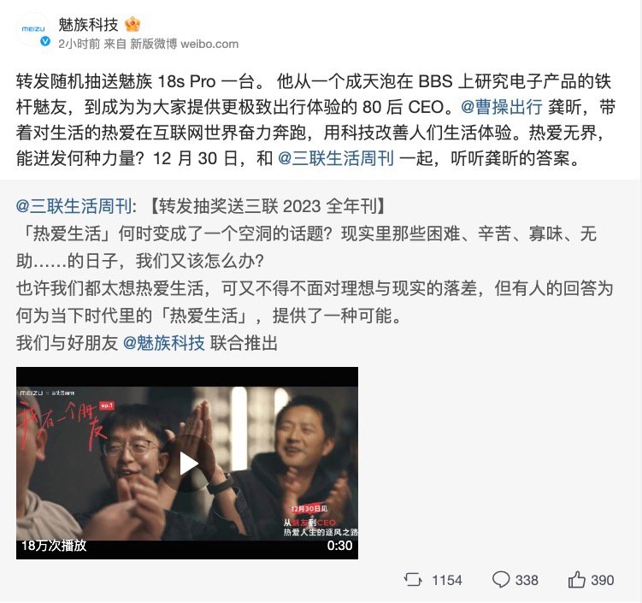Click the 0:30 video duration label
The image size is (642, 603).
coord(339,546)
